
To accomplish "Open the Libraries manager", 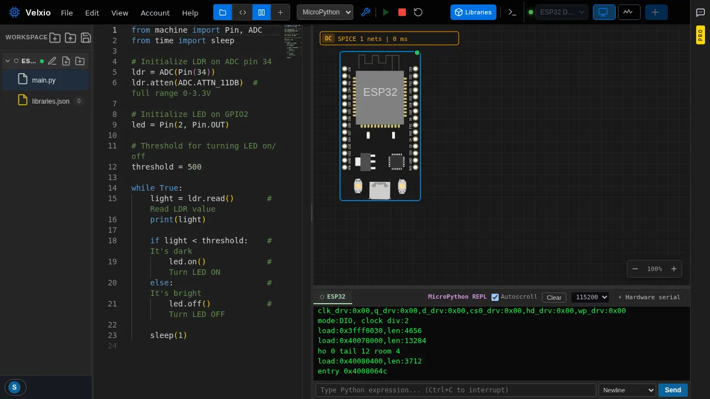I will click(x=473, y=12).
